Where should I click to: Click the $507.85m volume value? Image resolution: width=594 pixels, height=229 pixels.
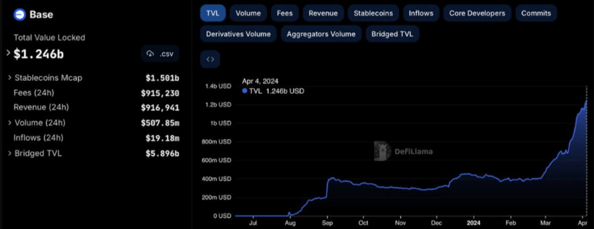click(160, 123)
